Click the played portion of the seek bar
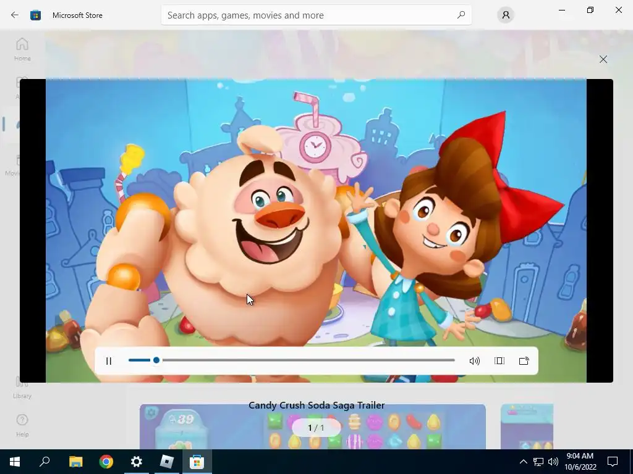Image resolution: width=633 pixels, height=474 pixels. tap(140, 360)
